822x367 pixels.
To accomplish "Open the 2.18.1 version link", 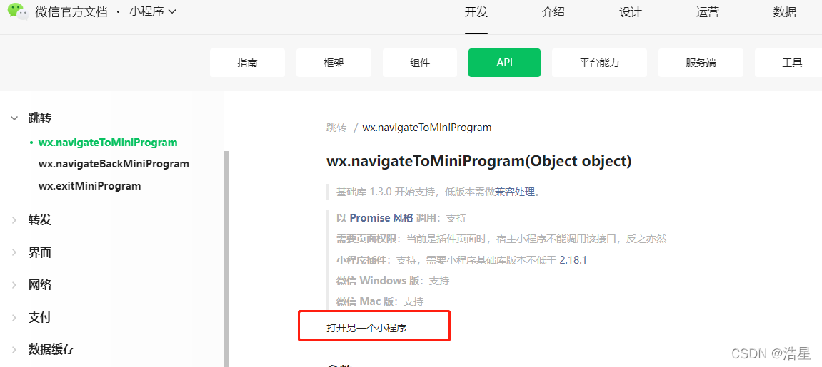I will (573, 260).
